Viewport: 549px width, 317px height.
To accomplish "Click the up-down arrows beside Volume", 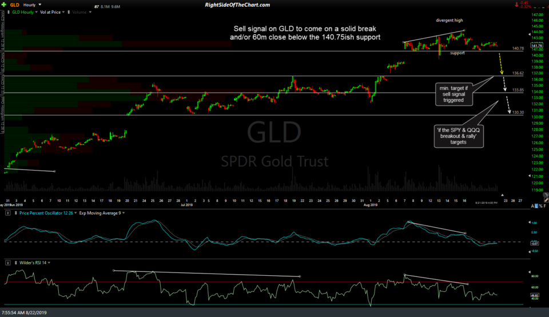I will [x=69, y=12].
